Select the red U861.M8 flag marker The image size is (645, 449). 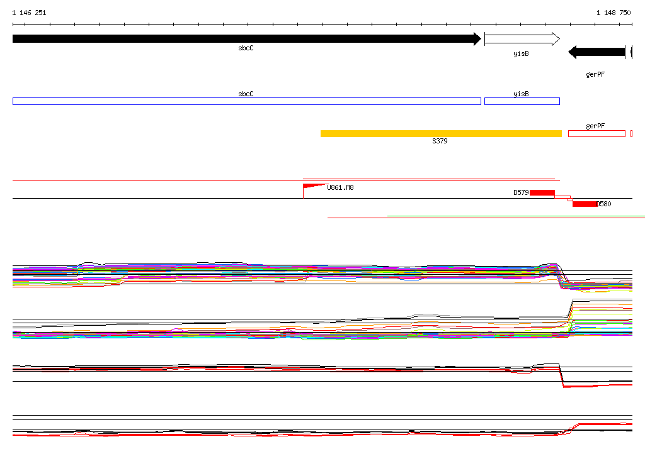click(315, 191)
